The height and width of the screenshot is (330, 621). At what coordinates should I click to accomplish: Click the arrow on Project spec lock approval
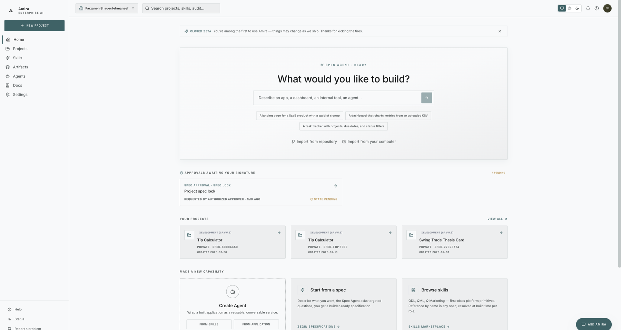click(335, 186)
